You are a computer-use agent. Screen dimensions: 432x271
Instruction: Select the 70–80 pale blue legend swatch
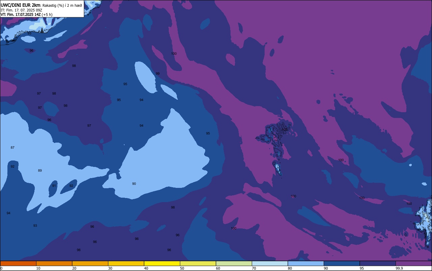click(270, 263)
